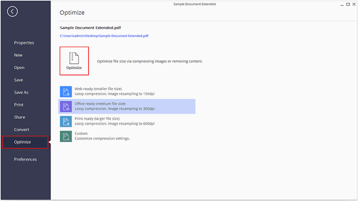Open the file path link for Sample Document Extended.pdf
Screen dimensions: 358x201
(x=104, y=36)
